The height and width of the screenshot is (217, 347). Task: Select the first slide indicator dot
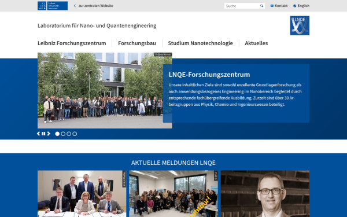point(57,134)
